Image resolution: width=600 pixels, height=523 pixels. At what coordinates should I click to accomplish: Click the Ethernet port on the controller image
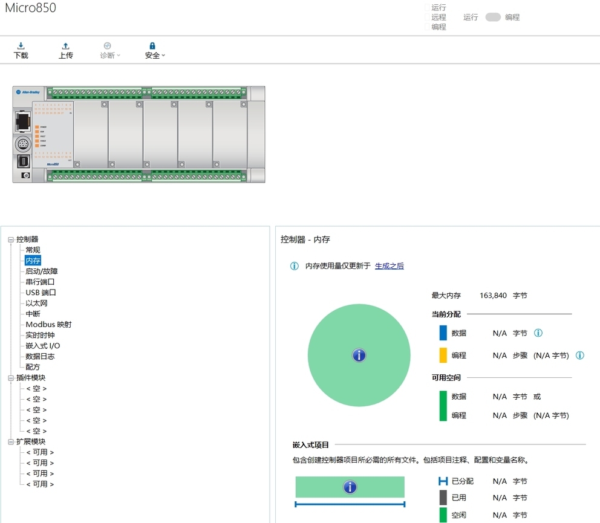click(x=22, y=121)
